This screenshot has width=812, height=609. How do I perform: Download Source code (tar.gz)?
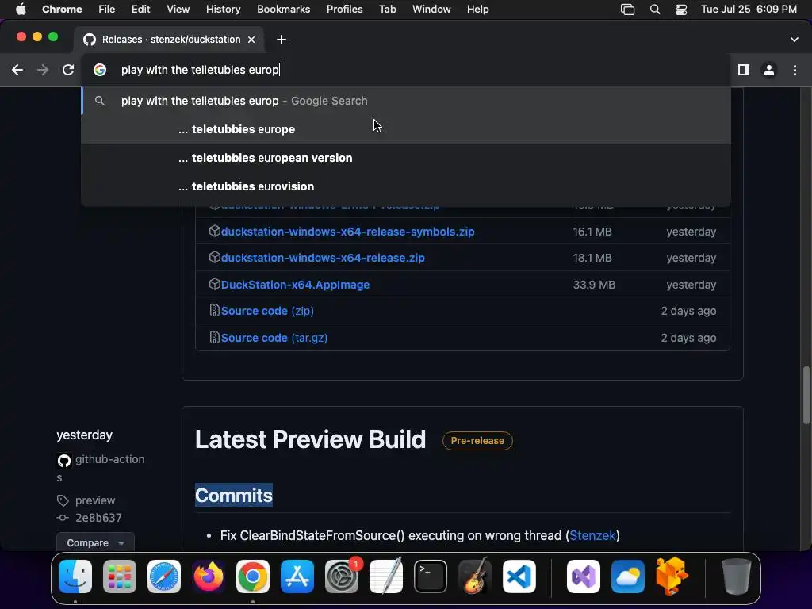pos(274,338)
